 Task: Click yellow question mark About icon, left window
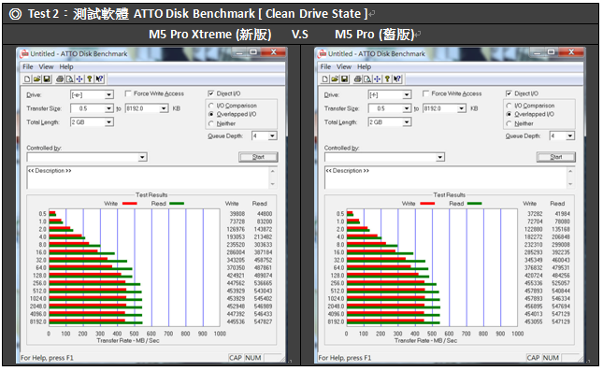click(x=89, y=79)
